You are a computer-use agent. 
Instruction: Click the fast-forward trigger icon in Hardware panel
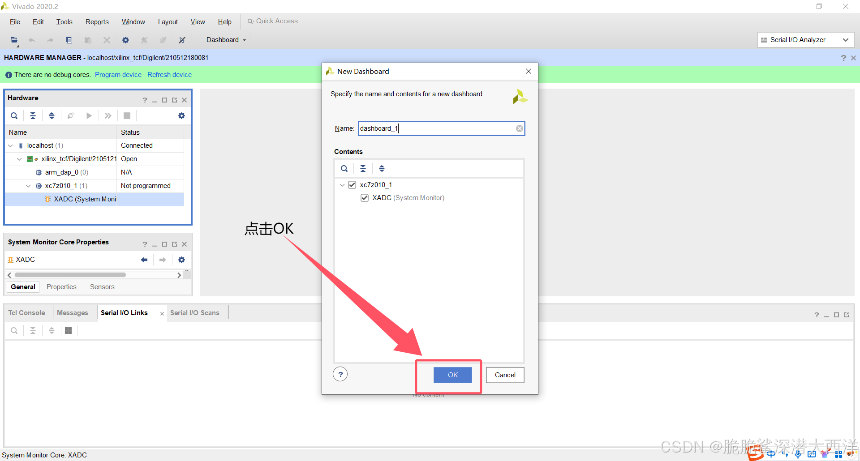click(108, 115)
